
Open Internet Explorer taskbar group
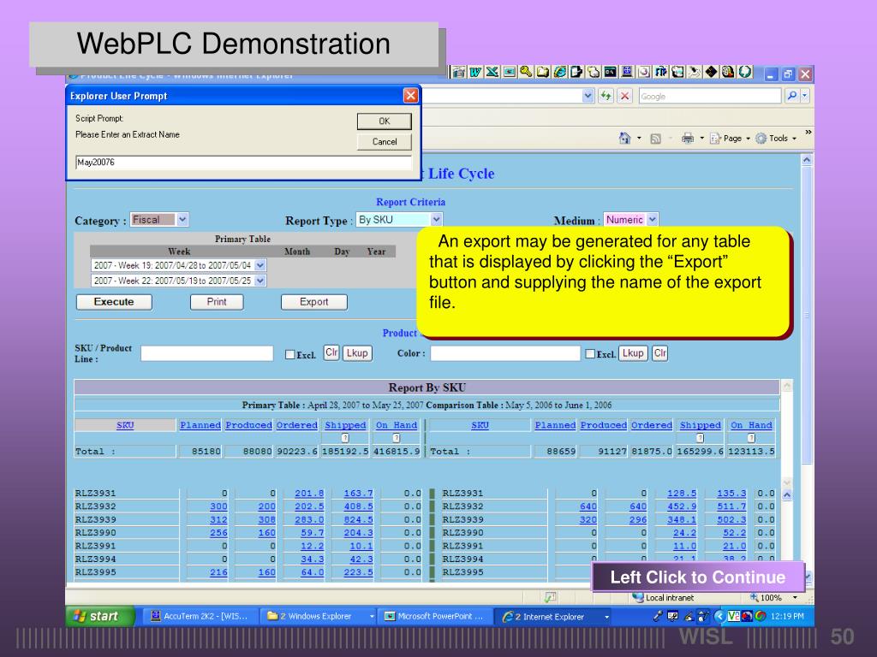pos(554,616)
